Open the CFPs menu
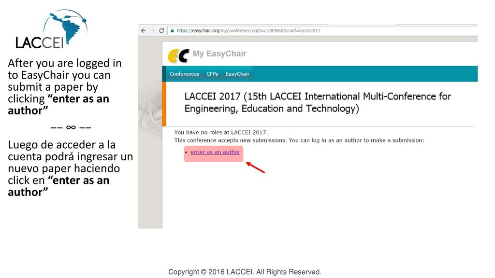The image size is (495, 278). point(213,74)
